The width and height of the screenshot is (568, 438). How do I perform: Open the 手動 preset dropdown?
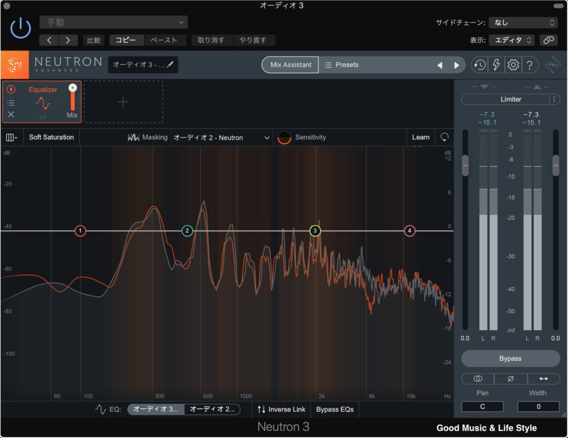click(x=113, y=22)
